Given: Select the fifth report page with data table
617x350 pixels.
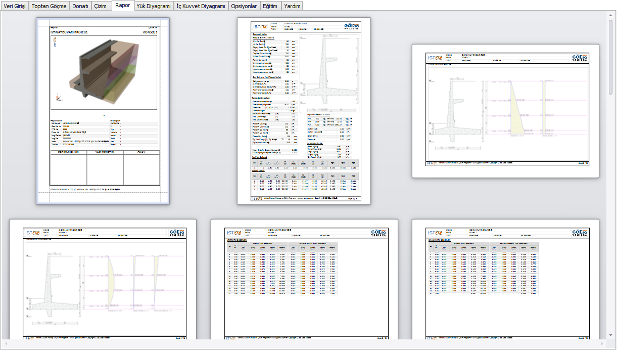Looking at the screenshot, I should tap(304, 279).
